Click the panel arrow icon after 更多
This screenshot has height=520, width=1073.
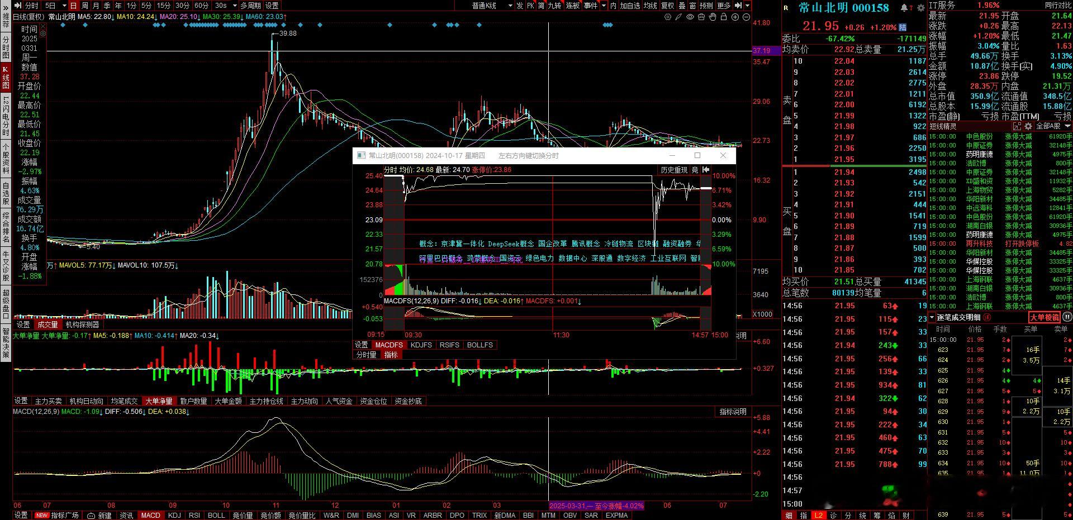click(738, 6)
